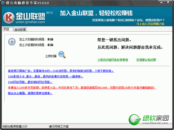This screenshot has height=130, width=174.
Task: Click the clock icon beside scan times
Action: pos(12,41)
